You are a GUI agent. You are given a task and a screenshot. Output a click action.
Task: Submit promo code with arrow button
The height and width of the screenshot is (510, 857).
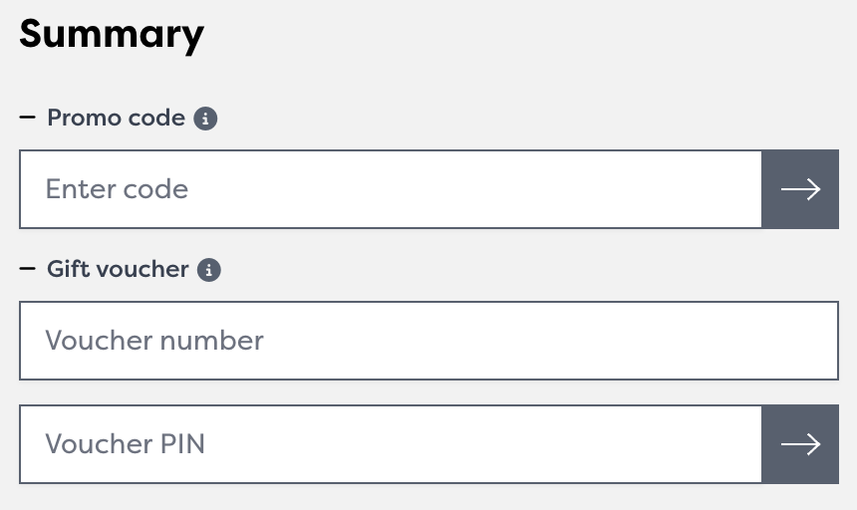pos(800,189)
